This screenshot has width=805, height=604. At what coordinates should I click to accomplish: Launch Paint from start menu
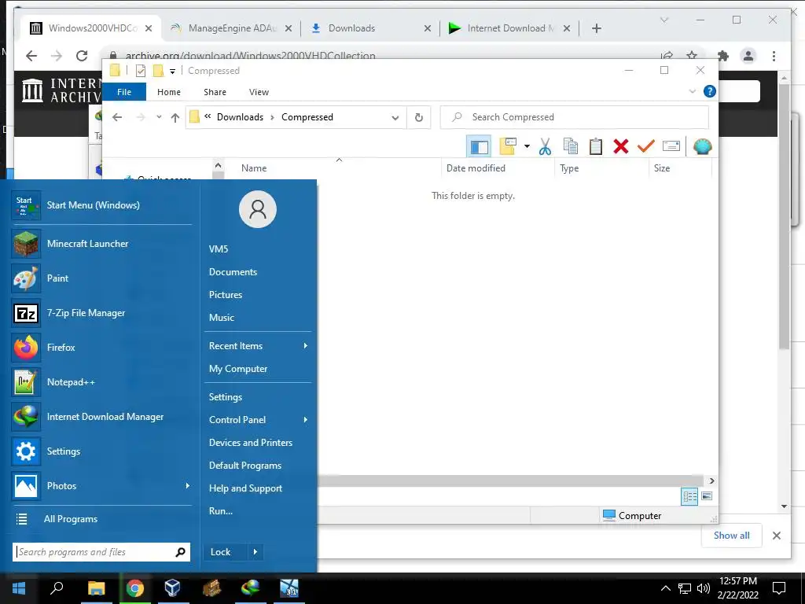click(x=101, y=278)
